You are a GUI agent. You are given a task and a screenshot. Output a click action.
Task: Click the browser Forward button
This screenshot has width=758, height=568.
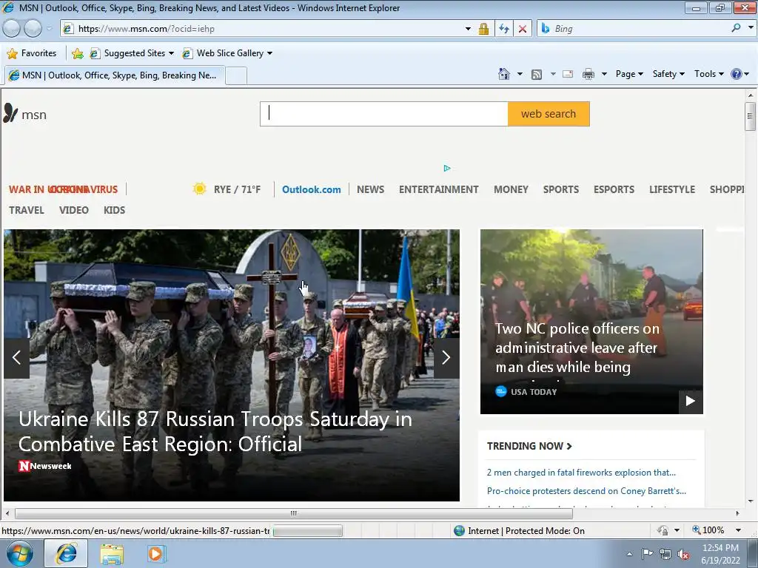33,29
